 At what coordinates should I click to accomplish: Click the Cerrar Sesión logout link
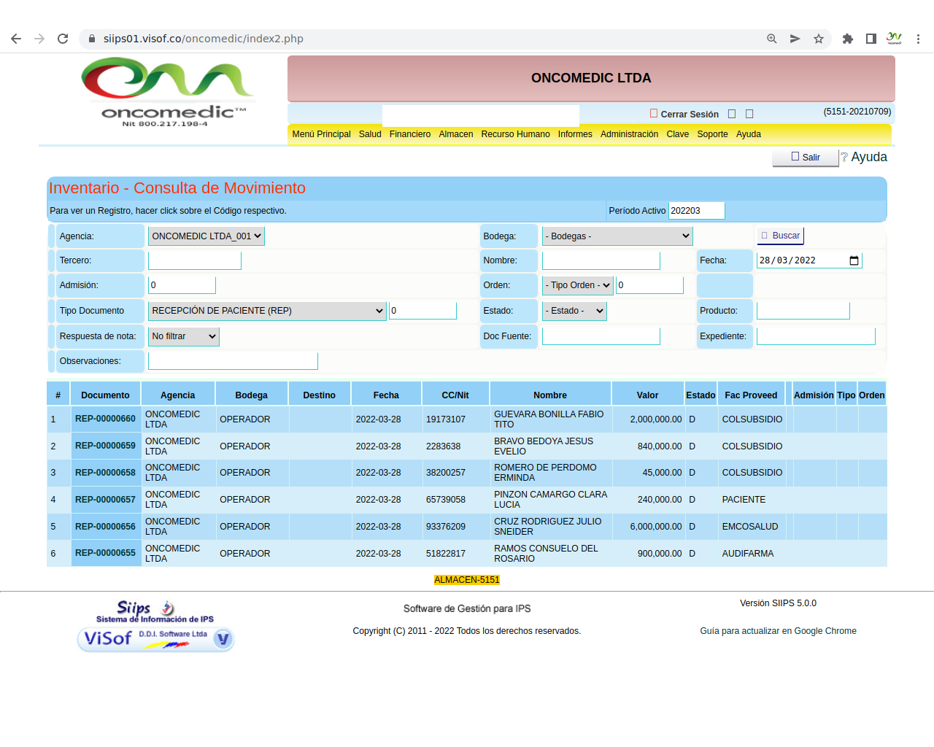pyautogui.click(x=689, y=115)
